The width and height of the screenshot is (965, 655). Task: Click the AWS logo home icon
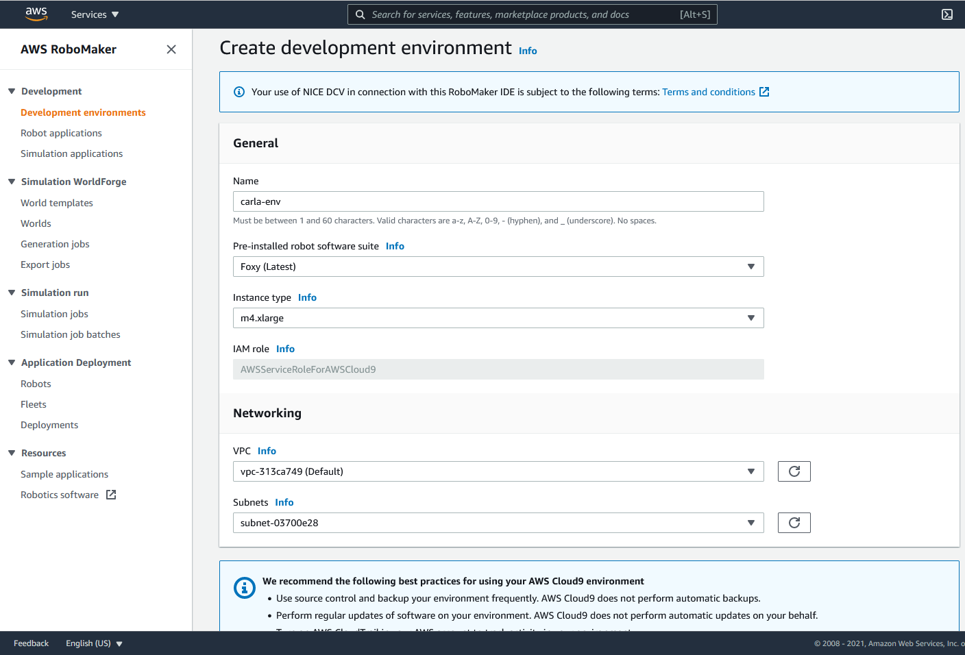click(36, 14)
